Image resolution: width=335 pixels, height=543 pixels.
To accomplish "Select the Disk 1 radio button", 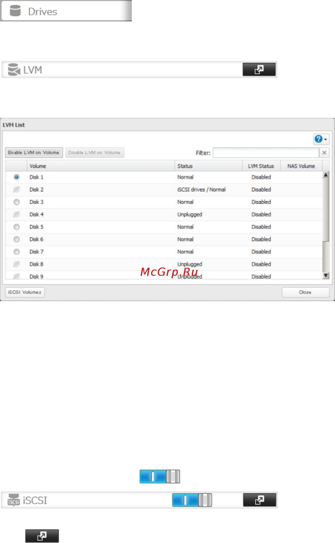I will pyautogui.click(x=17, y=177).
